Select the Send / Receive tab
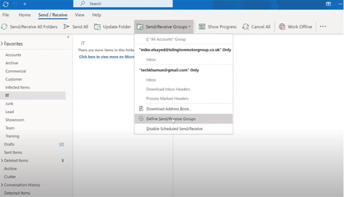344x197 pixels. tap(53, 15)
